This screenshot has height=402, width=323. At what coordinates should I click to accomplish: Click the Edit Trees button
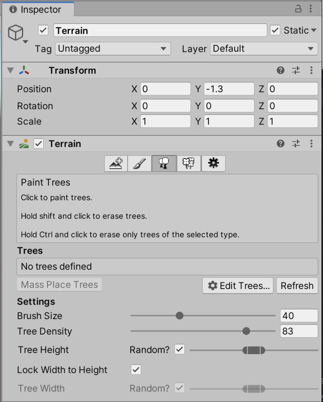click(x=238, y=286)
